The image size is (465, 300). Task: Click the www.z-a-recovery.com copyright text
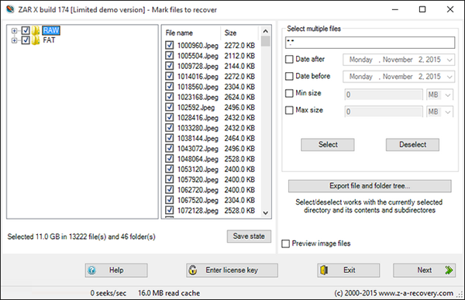(x=394, y=293)
